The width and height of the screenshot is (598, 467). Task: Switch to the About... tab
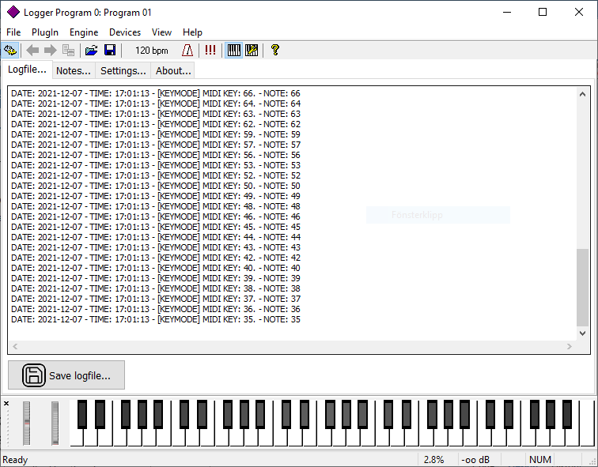173,71
